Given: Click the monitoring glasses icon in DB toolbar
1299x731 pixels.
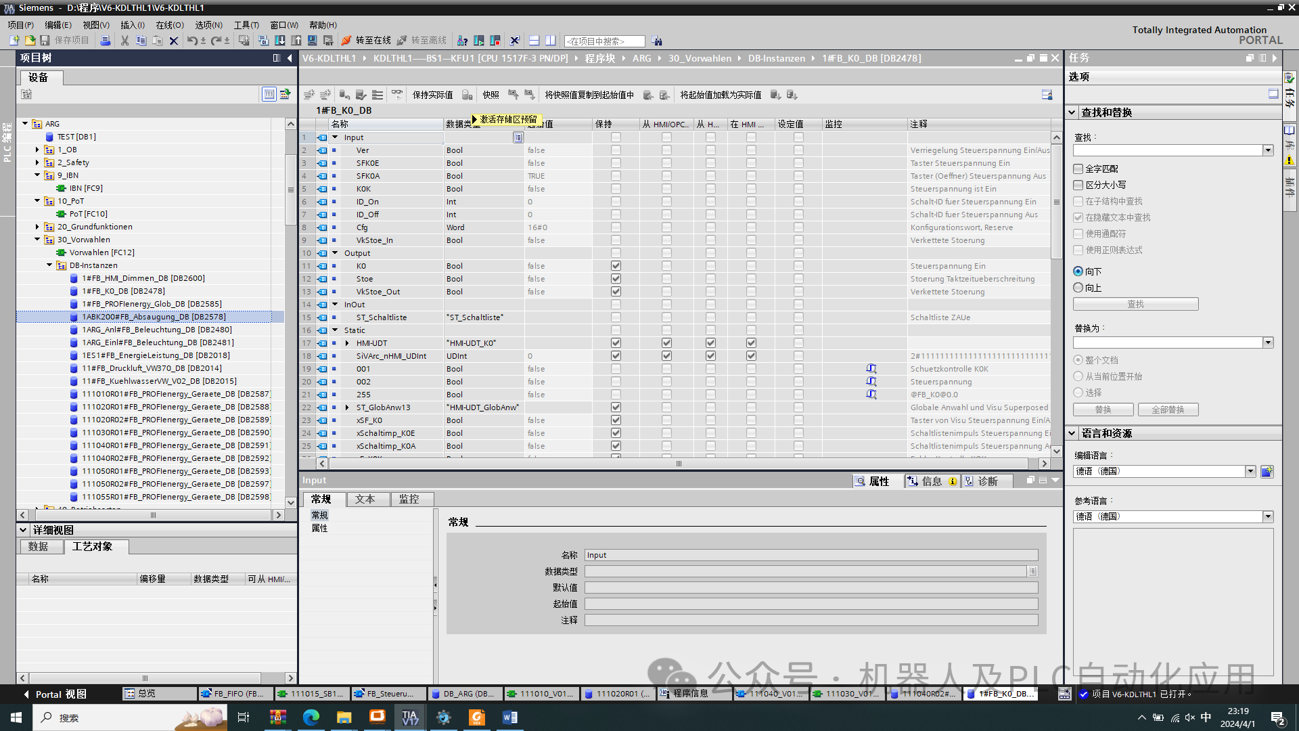Looking at the screenshot, I should [397, 95].
